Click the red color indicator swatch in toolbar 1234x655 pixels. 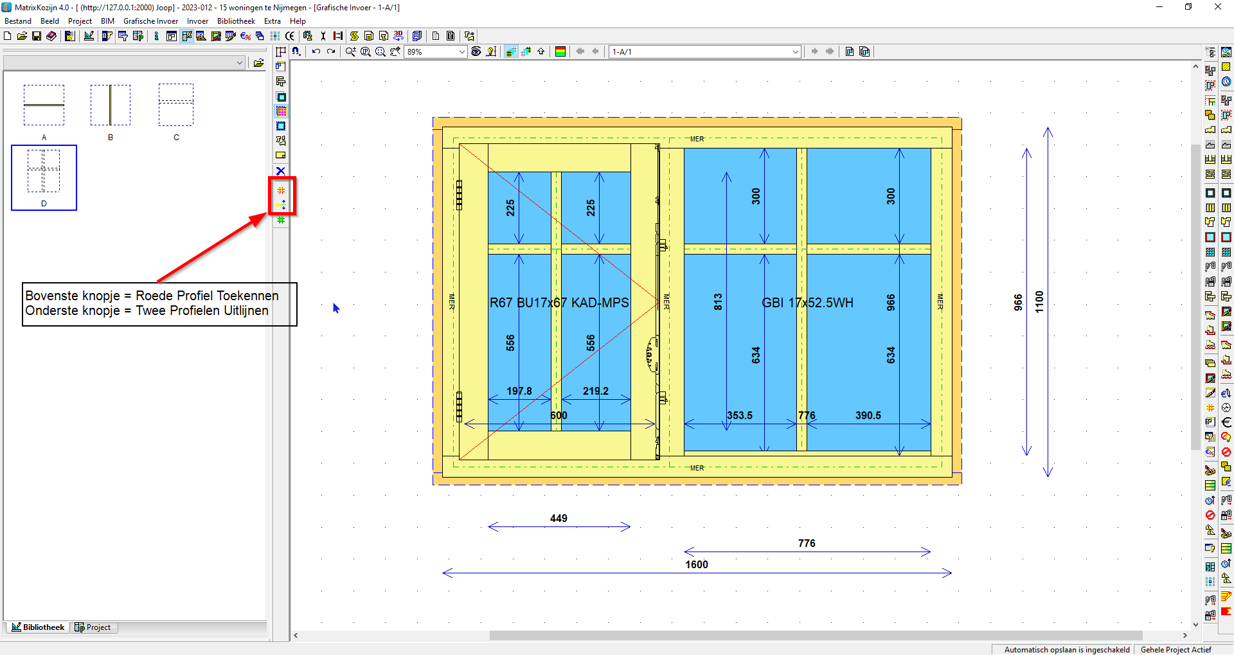[560, 51]
